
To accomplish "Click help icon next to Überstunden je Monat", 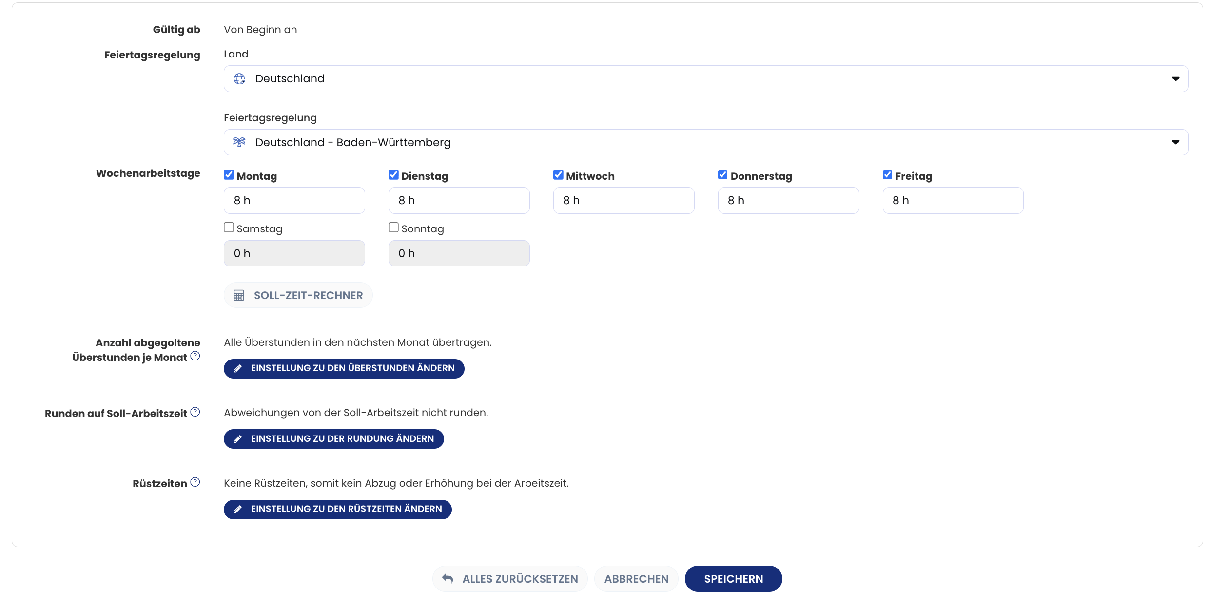I will pos(195,356).
